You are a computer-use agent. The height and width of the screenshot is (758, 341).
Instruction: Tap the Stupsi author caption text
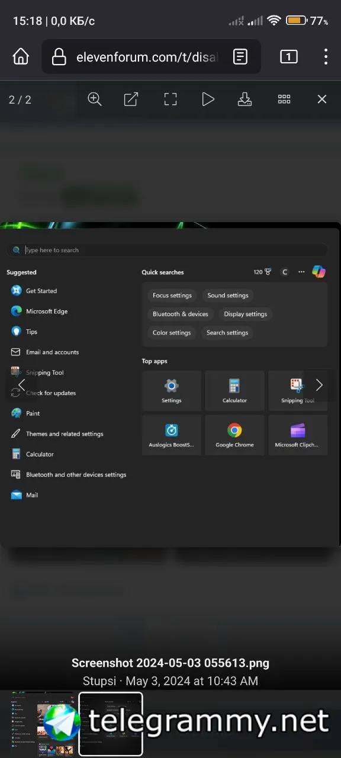coord(99,681)
